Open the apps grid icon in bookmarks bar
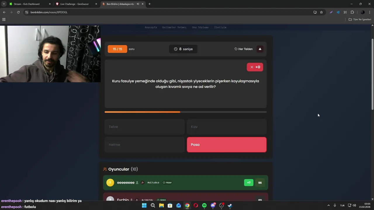374x210 pixels. 4,20
